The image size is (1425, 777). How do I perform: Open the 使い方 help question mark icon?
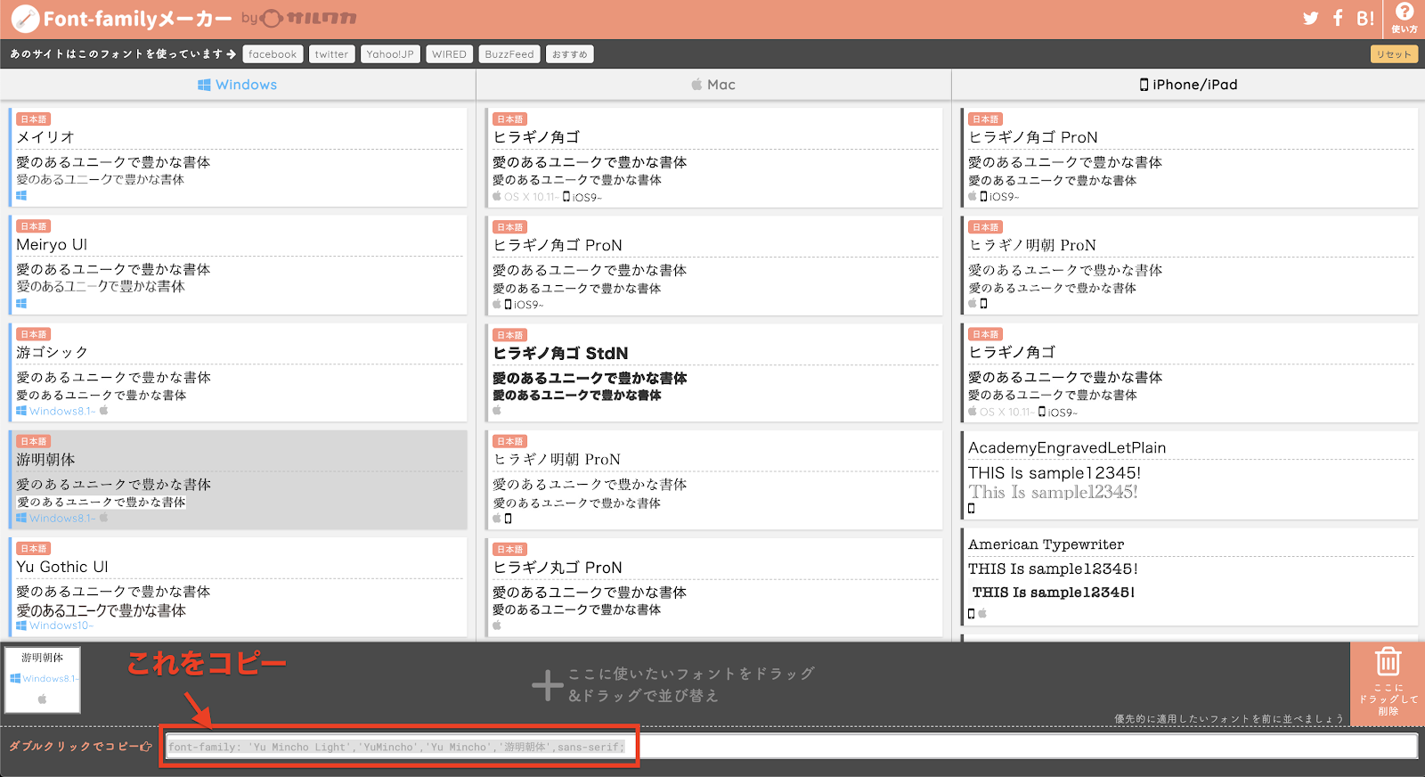click(1405, 13)
